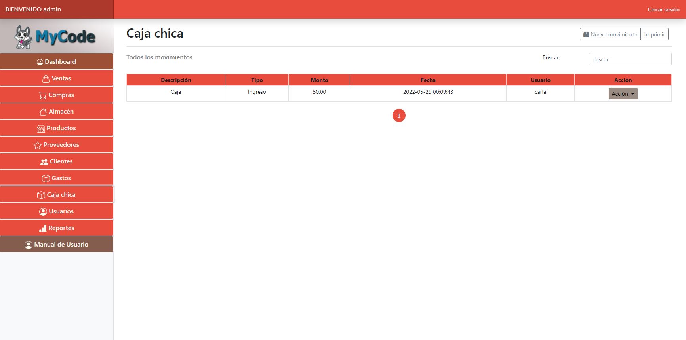The height and width of the screenshot is (340, 686).
Task: Click the Reportes bar chart icon
Action: point(43,228)
